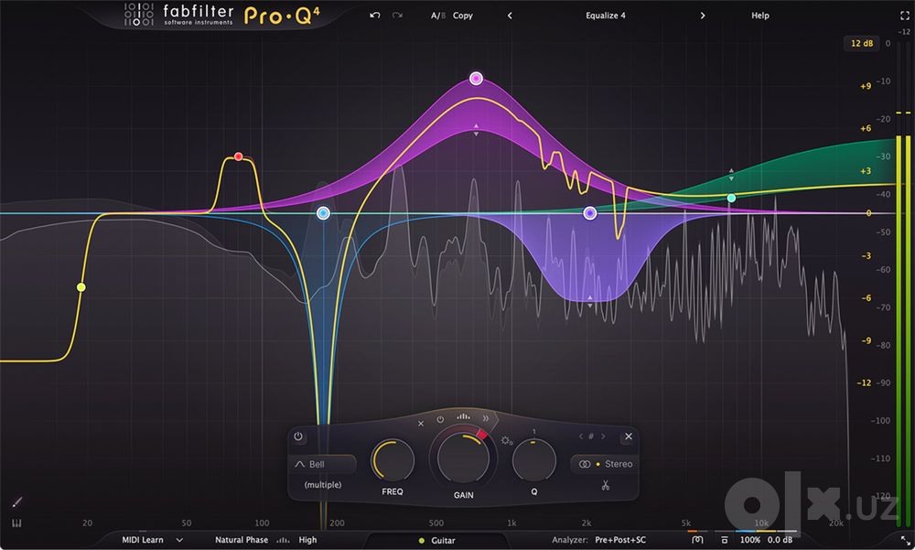Click the Guitar instance name
This screenshot has width=915, height=550.
click(x=443, y=541)
